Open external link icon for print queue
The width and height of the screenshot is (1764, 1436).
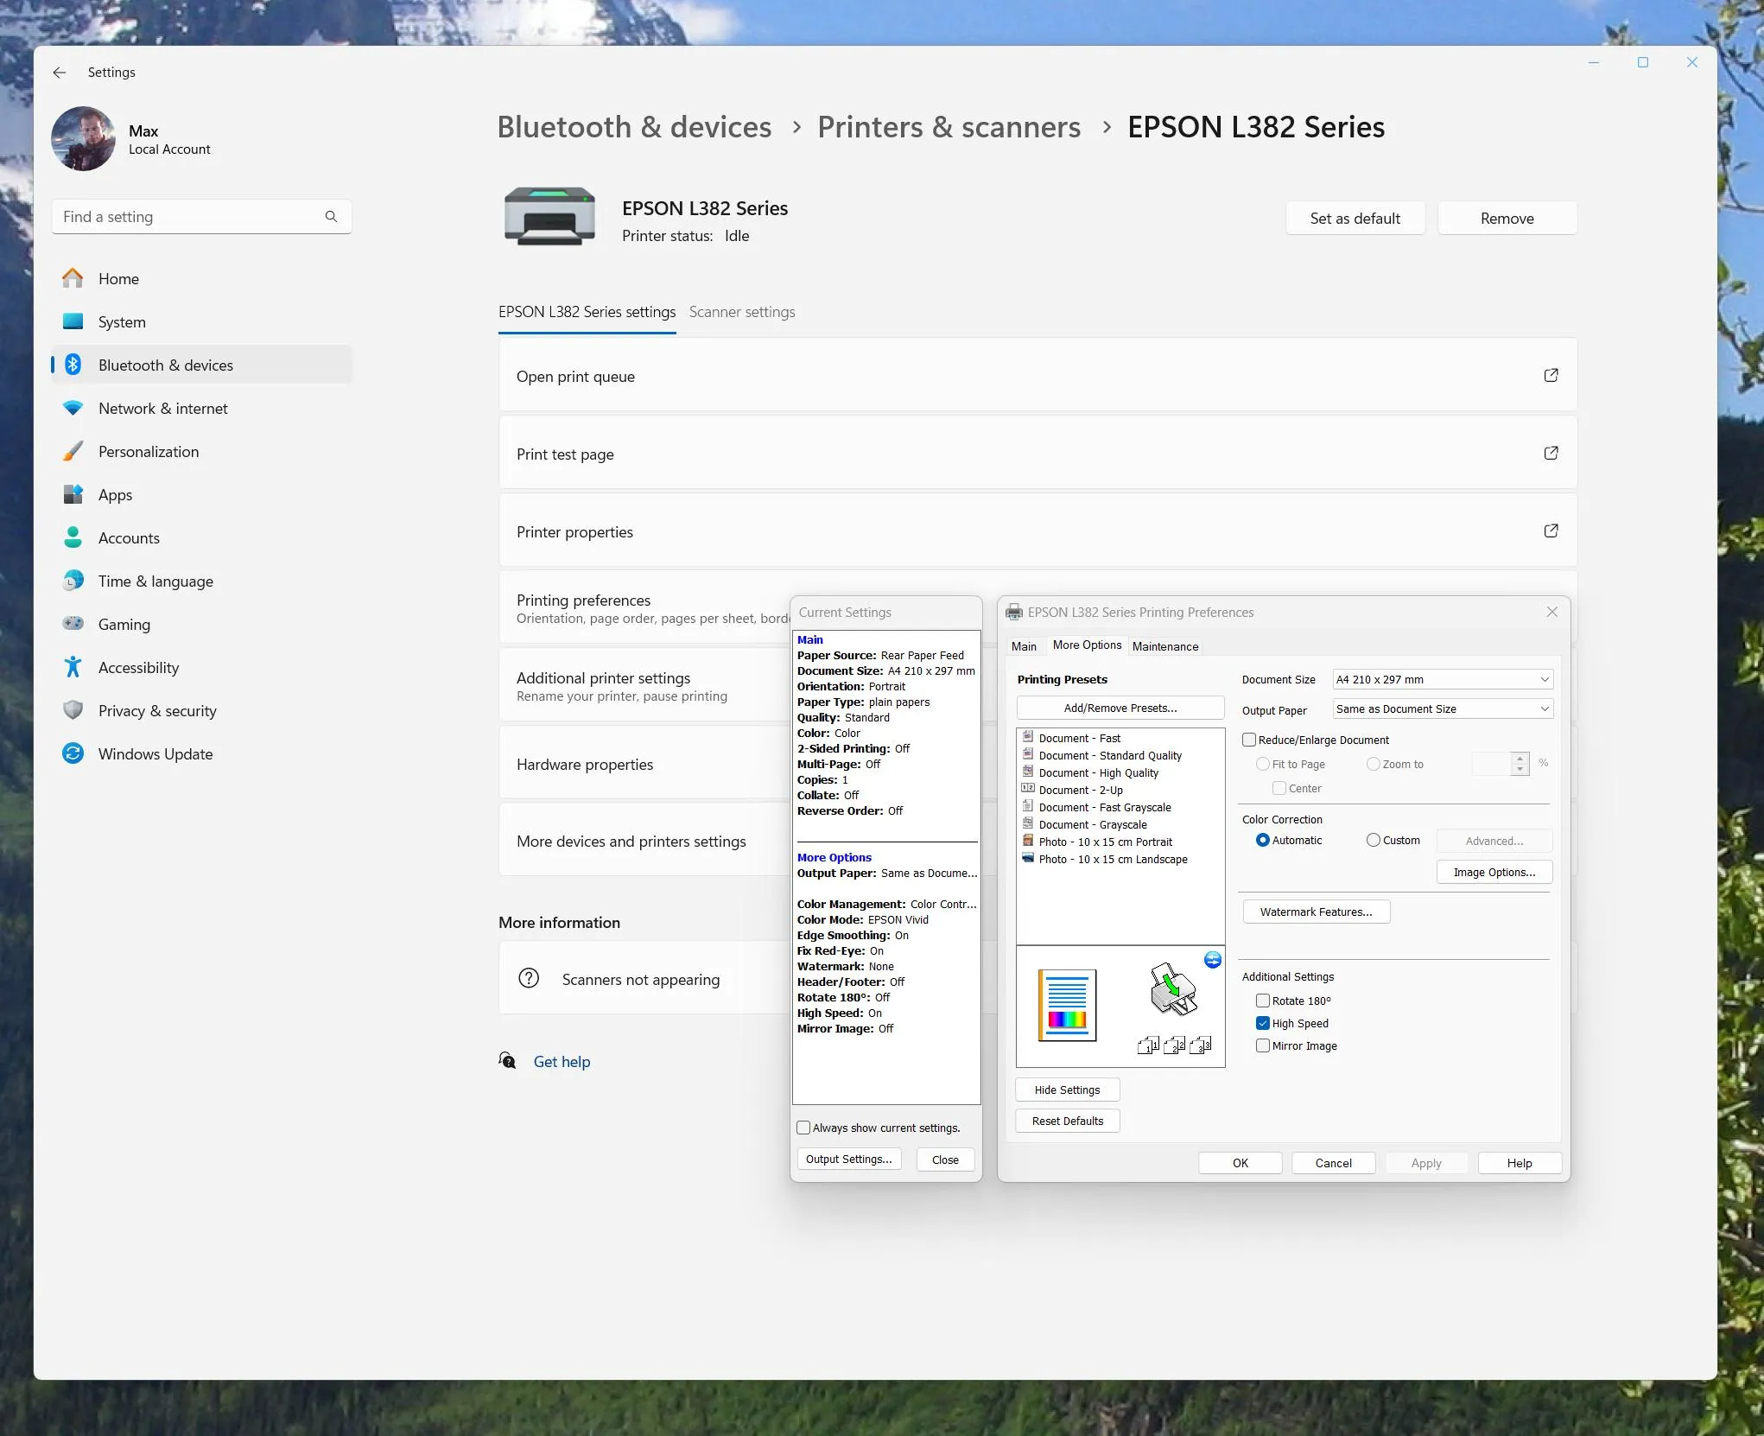[x=1551, y=375]
